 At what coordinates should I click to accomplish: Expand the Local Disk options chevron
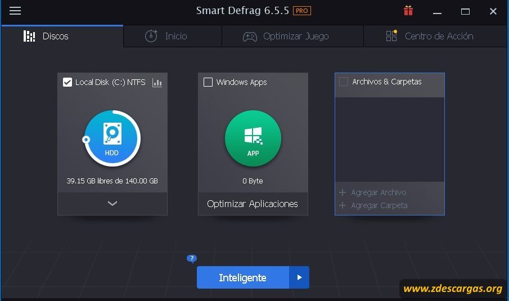click(112, 204)
